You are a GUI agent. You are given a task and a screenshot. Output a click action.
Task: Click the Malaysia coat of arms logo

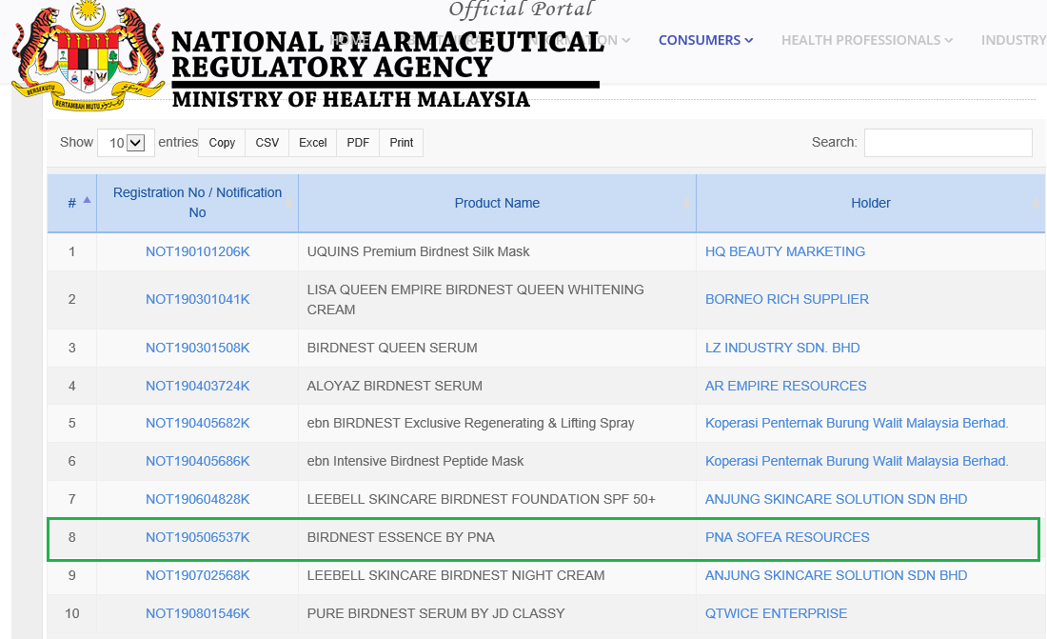click(x=89, y=55)
